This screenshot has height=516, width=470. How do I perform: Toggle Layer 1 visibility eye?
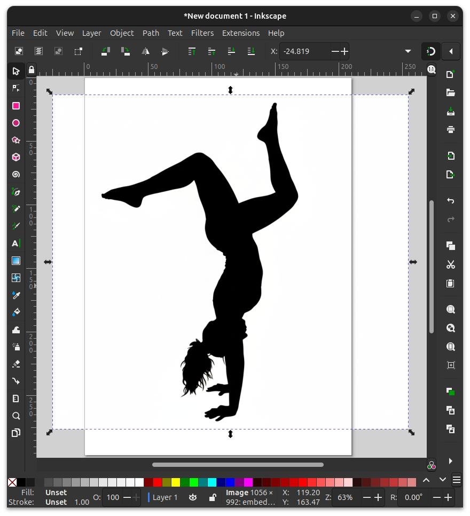(x=193, y=497)
